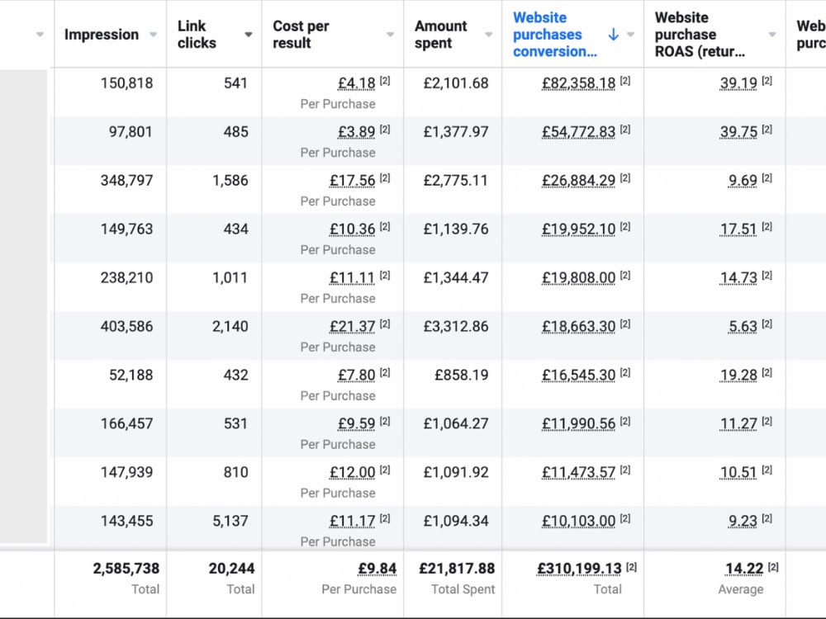This screenshot has width=826, height=619.
Task: Open Website purchases conversion column dropdown
Action: pos(630,35)
